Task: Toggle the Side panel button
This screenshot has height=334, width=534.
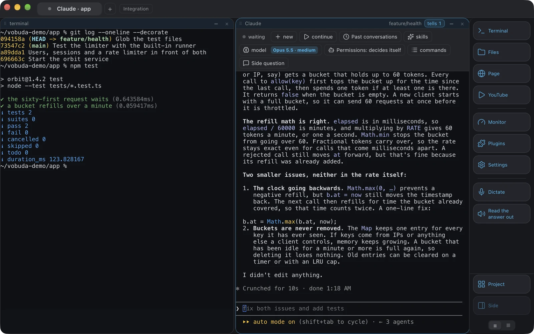Action: 501,306
